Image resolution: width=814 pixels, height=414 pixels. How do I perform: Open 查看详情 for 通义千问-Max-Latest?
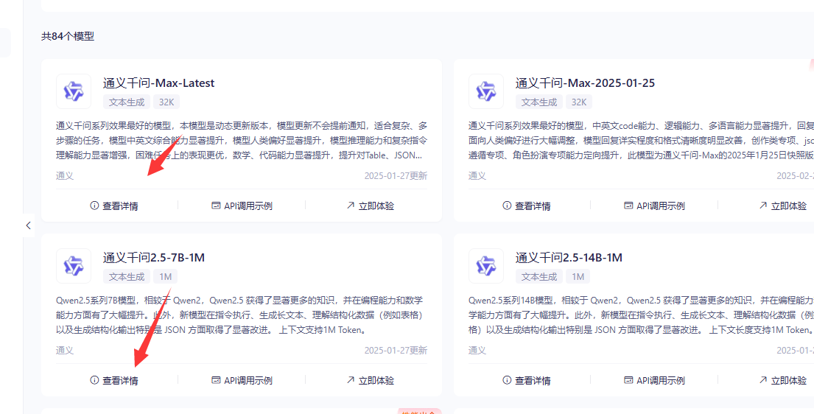tap(114, 206)
